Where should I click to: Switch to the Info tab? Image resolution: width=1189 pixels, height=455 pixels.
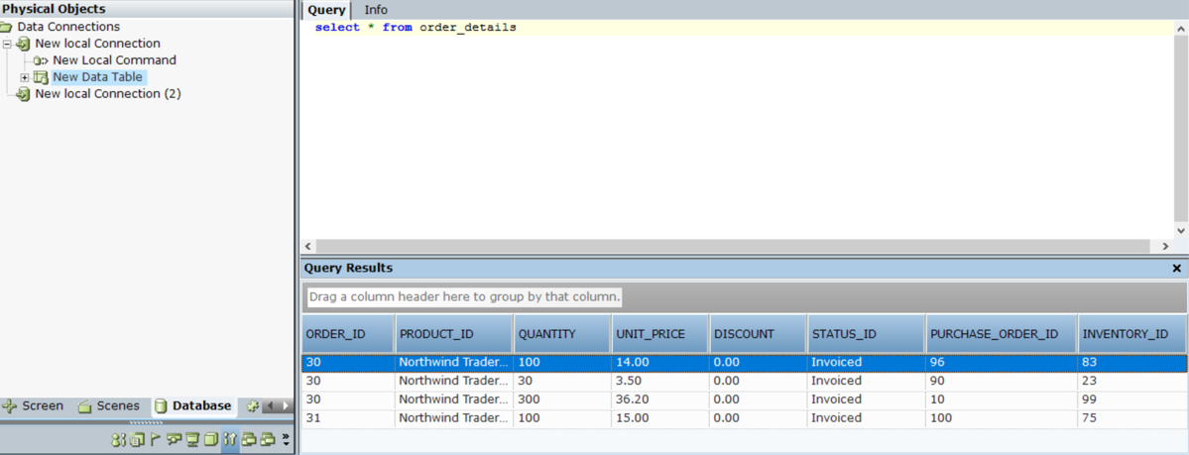tap(376, 10)
